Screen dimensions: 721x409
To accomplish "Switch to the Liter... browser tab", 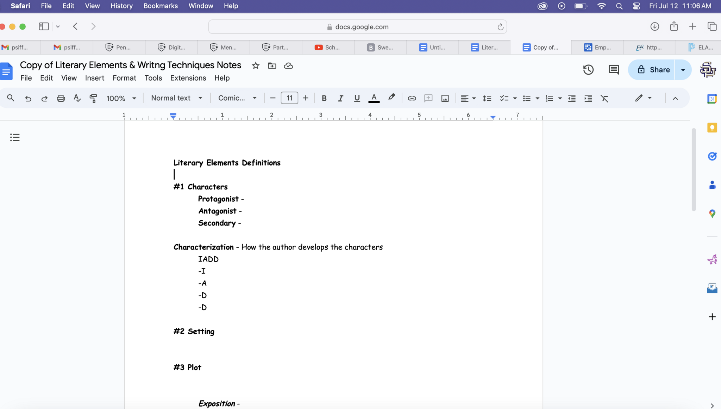I will 484,47.
